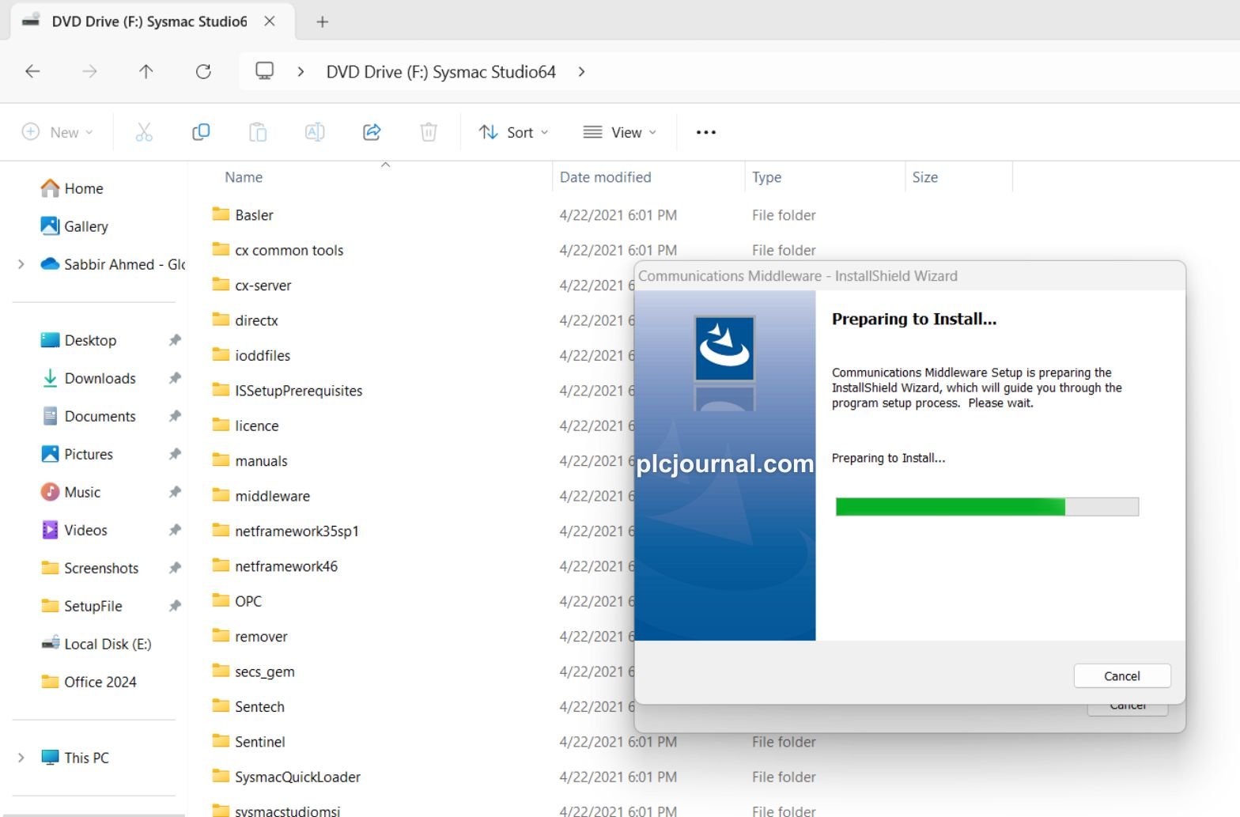This screenshot has height=817, width=1240.
Task: Sort by Date modified column header
Action: [606, 177]
